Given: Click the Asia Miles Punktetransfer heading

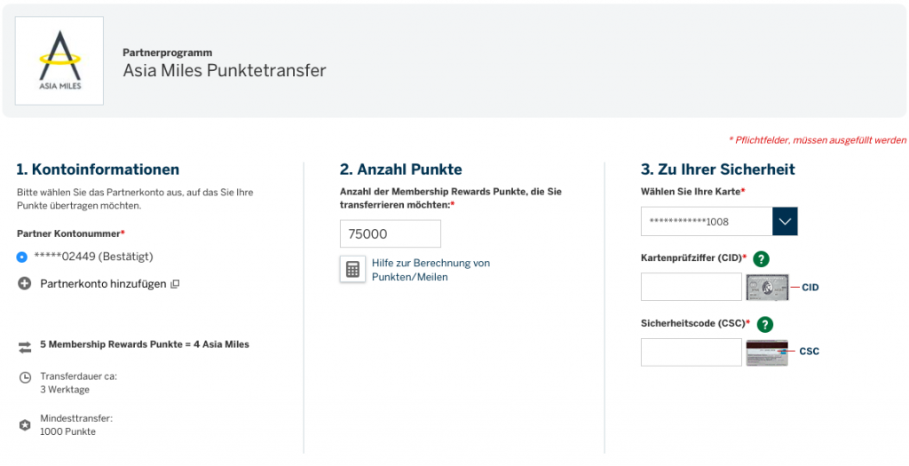Looking at the screenshot, I should click(x=225, y=70).
